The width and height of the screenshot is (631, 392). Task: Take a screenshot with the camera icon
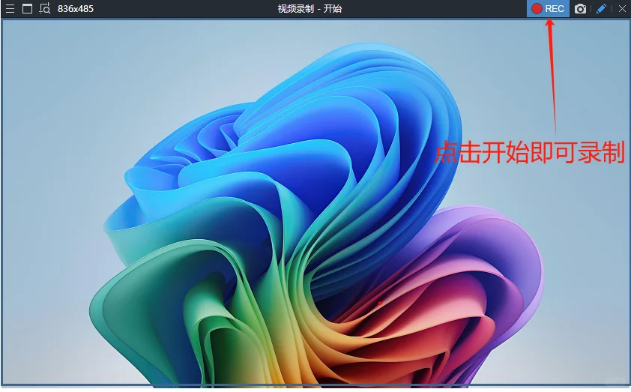pyautogui.click(x=580, y=8)
